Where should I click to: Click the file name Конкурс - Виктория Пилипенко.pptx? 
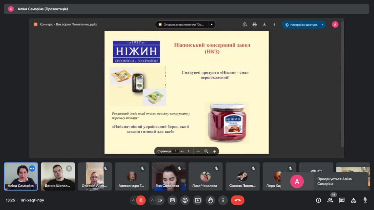(x=68, y=24)
